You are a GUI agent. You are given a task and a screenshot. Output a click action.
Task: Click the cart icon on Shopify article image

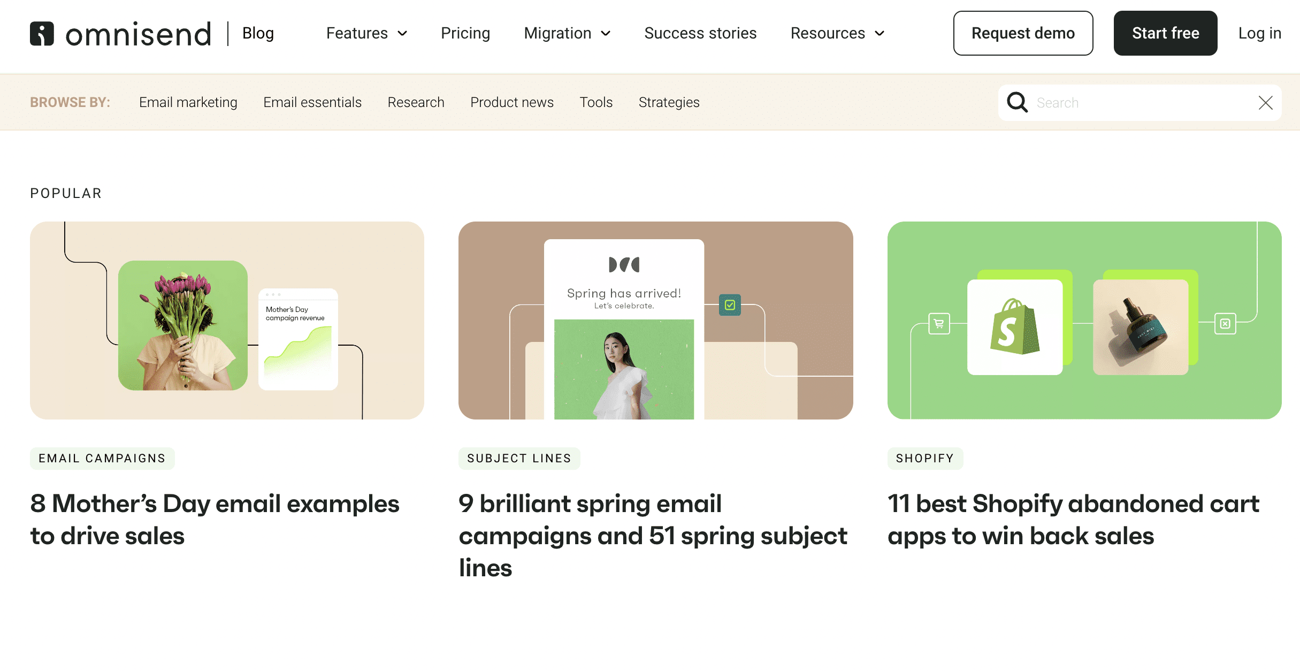pos(938,320)
